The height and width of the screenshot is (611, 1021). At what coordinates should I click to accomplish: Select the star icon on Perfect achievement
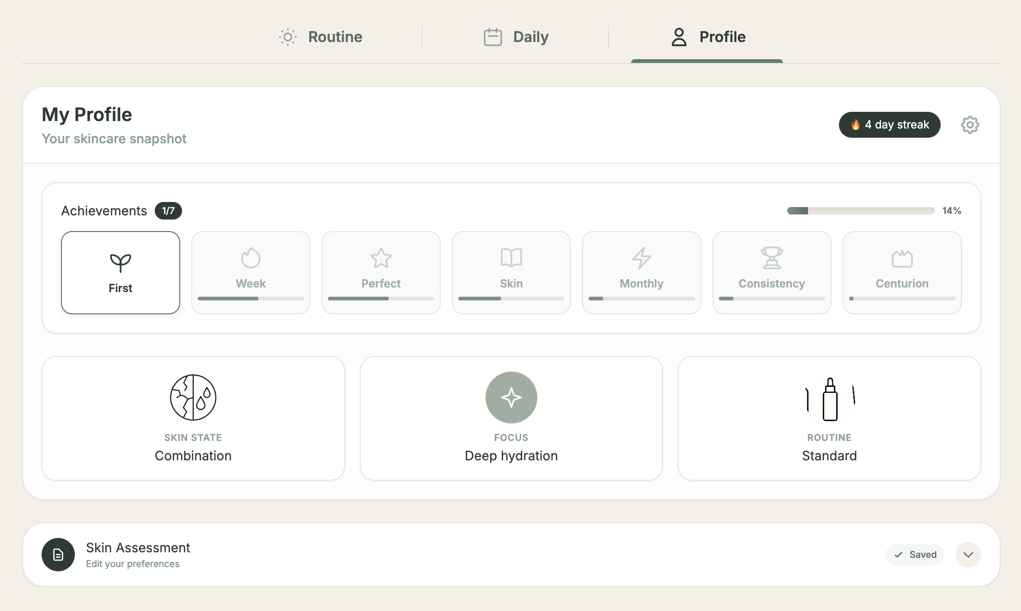tap(381, 258)
